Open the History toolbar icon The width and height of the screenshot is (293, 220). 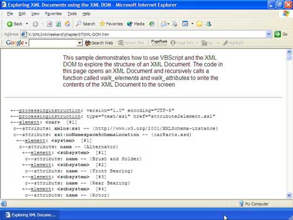(152, 24)
